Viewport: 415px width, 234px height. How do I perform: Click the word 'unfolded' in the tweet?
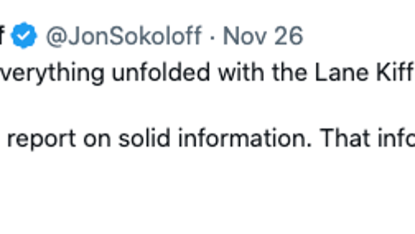pos(161,72)
